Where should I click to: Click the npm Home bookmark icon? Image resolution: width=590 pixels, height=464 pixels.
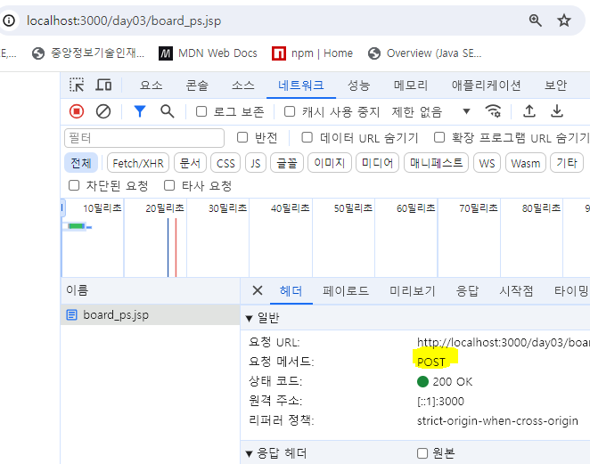pos(279,53)
